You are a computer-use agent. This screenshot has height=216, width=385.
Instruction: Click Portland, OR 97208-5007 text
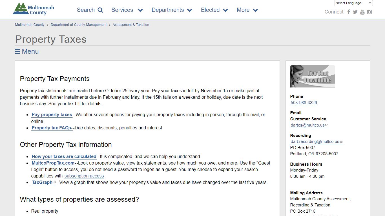pyautogui.click(x=314, y=154)
